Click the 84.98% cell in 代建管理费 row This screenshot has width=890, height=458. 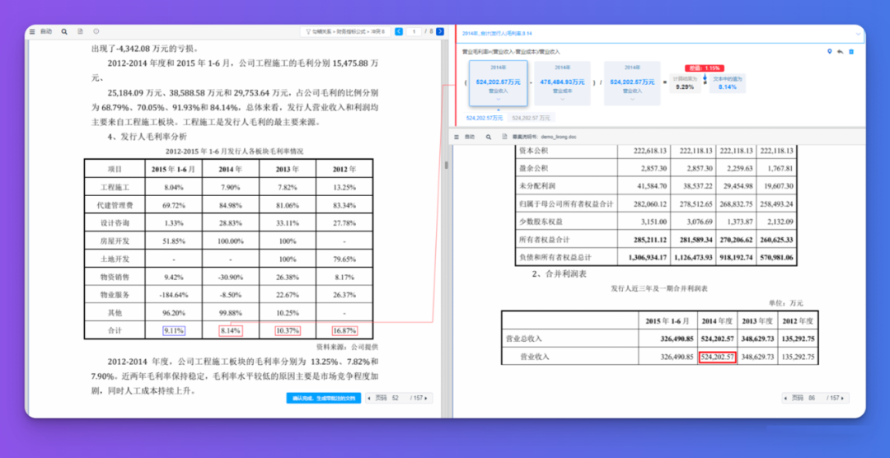231,205
